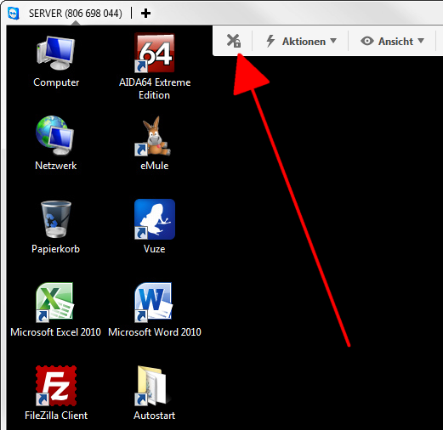The width and height of the screenshot is (443, 430).
Task: Click the 'Microsoft Word 2010' label text
Action: (155, 332)
